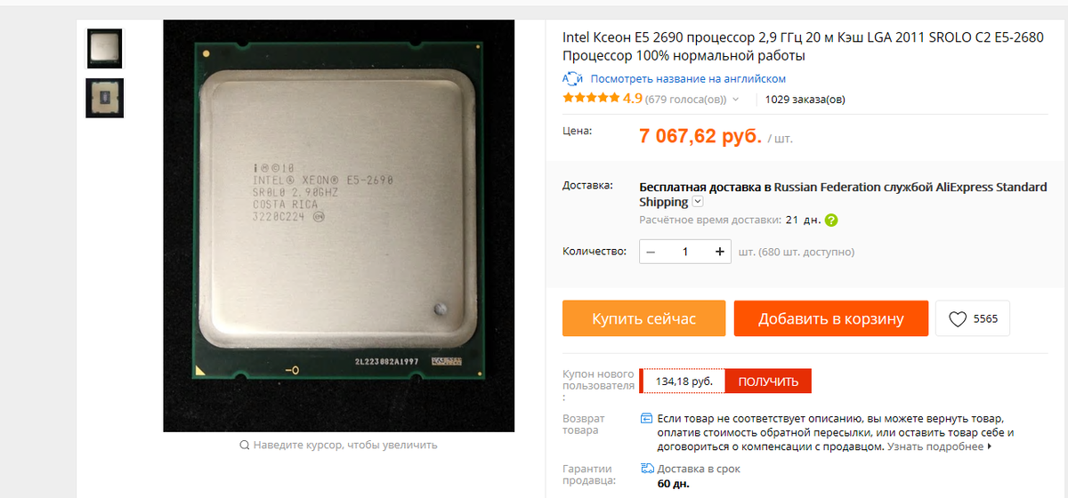The width and height of the screenshot is (1068, 498).
Task: Expand the 'Узнать подробнее' arrow
Action: (x=990, y=446)
